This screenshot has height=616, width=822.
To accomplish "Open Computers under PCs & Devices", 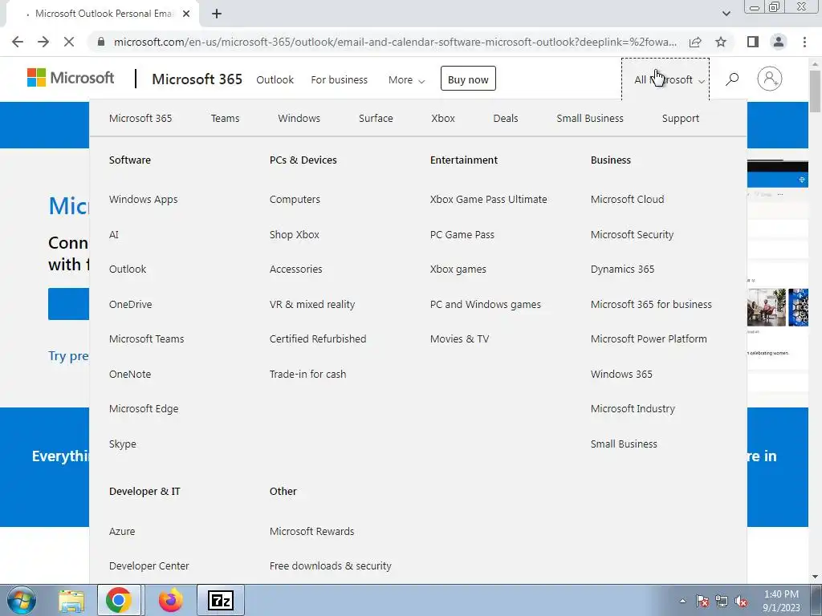I will (x=295, y=200).
